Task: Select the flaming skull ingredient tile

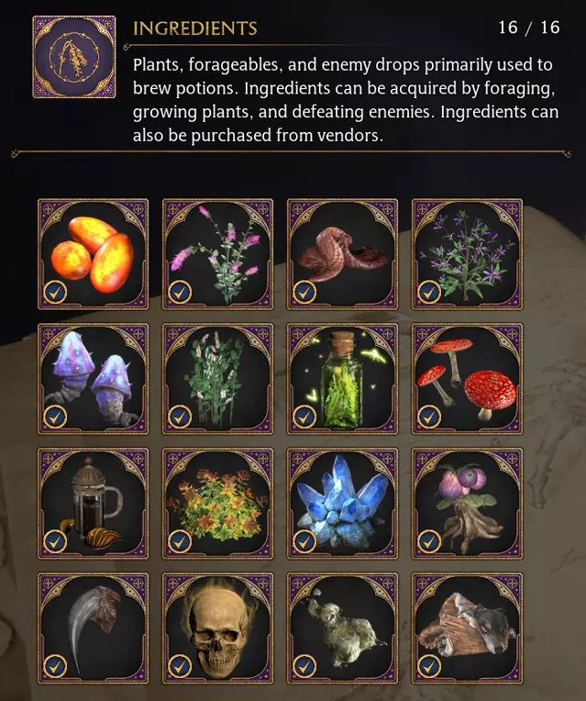Action: click(217, 629)
